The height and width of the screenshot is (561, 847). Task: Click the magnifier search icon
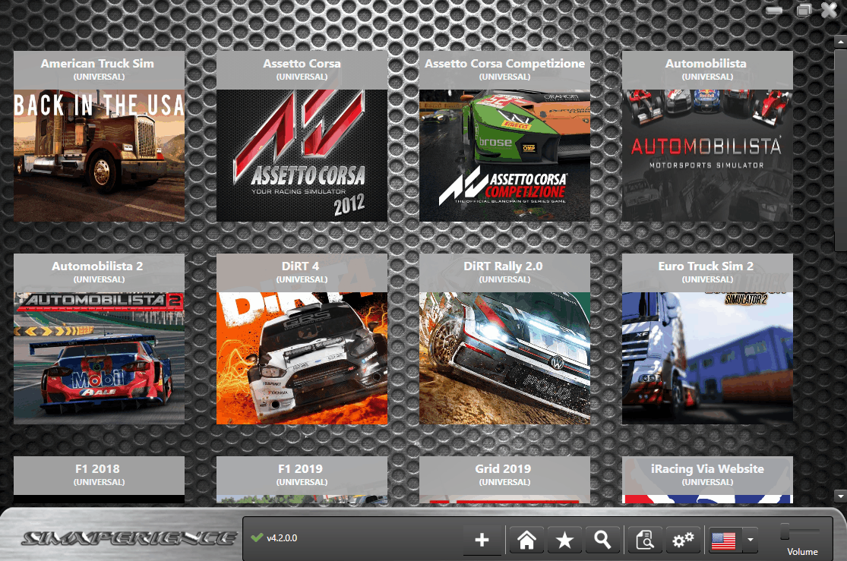pos(603,540)
